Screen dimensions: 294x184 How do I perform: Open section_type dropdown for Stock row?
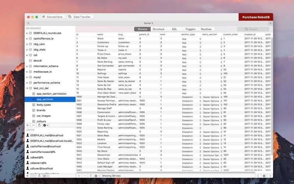coord(200,39)
